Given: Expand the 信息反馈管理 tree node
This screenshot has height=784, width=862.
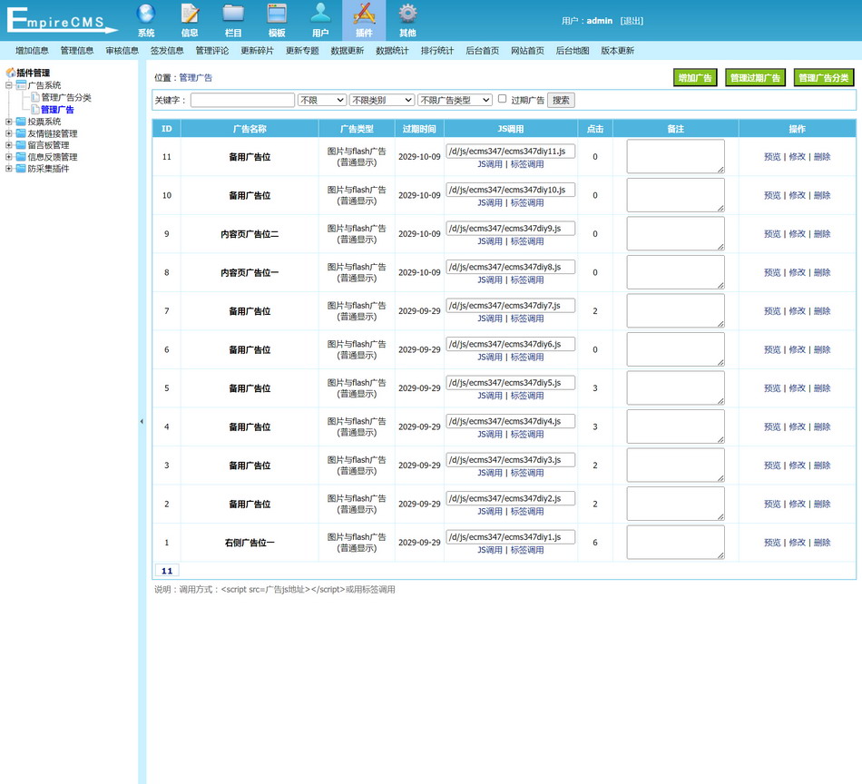Looking at the screenshot, I should [9, 157].
